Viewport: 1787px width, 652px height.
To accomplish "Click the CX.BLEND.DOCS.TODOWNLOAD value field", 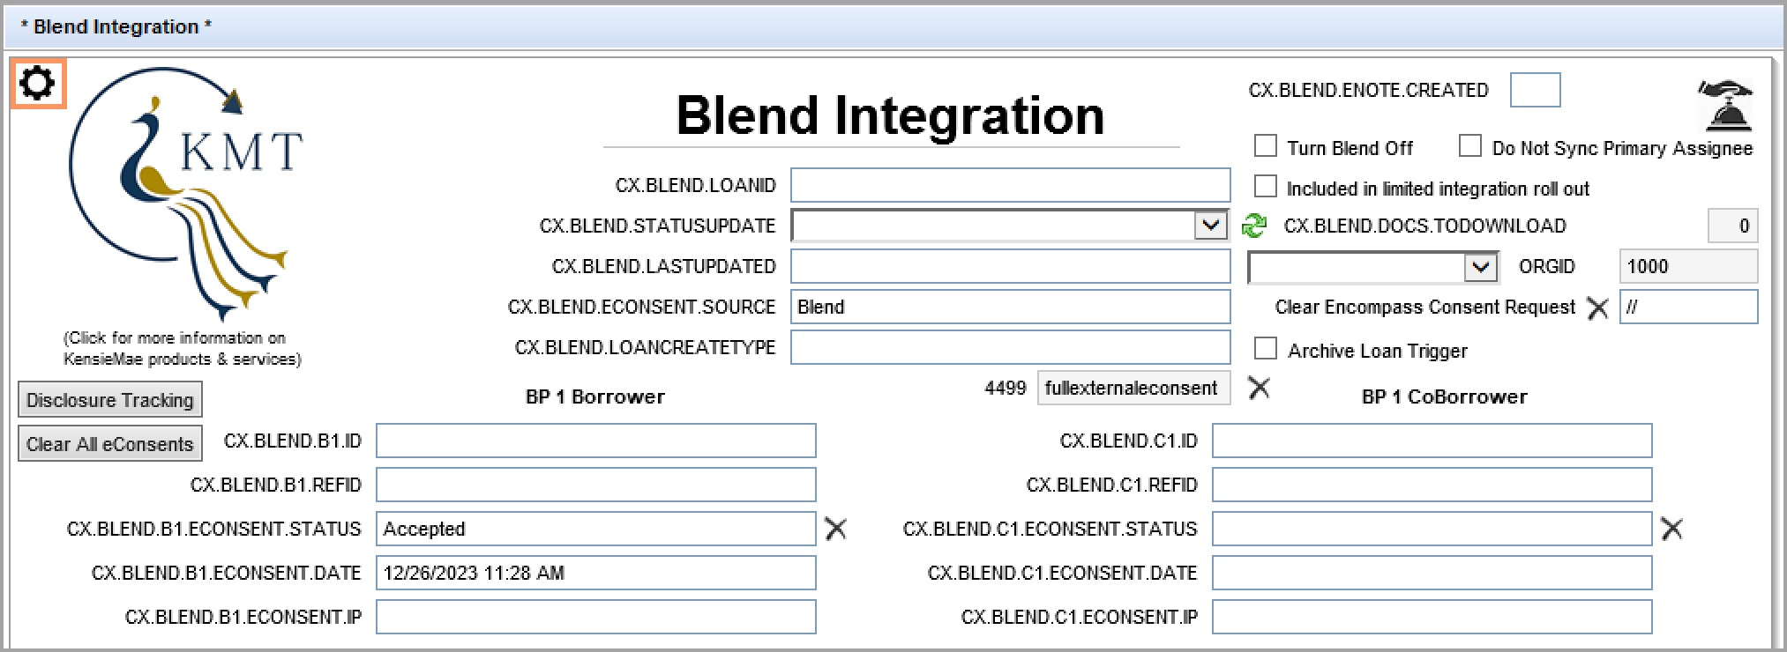I will coord(1732,226).
